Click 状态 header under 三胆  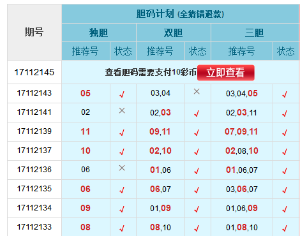coord(285,51)
